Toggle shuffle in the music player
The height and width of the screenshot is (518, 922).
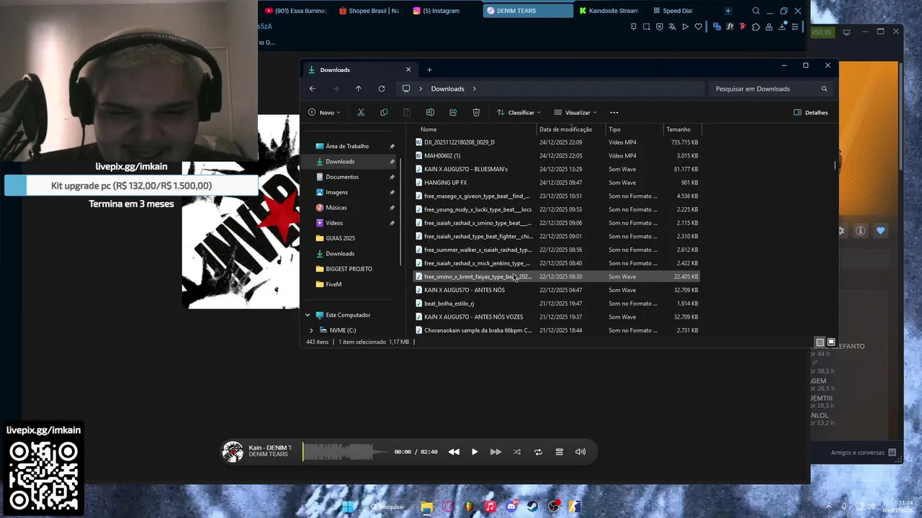click(x=516, y=452)
